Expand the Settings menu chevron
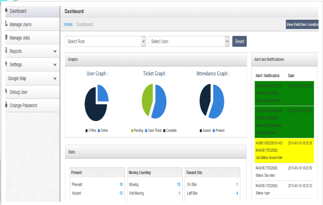 [55, 65]
